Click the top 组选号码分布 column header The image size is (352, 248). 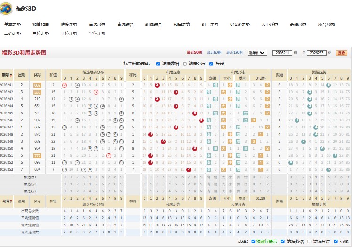(x=93, y=72)
